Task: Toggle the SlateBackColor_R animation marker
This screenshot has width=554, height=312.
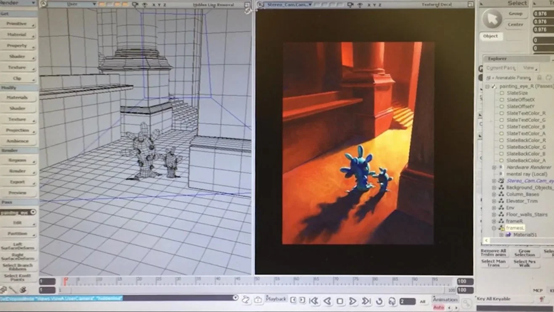Action: pos(501,140)
